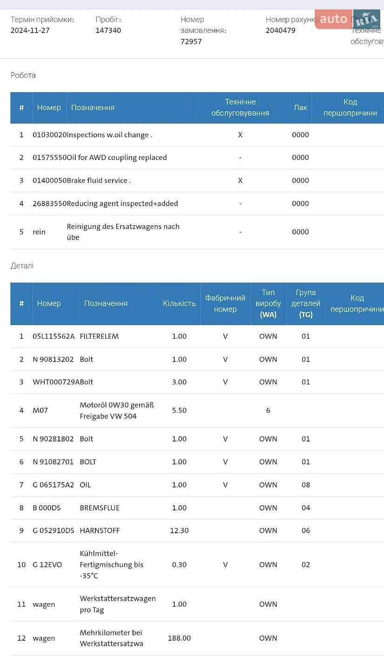The image size is (384, 670).
Task: Click 'Mehrkilometer bei Werkstattersatzwa' entry
Action: pos(112,638)
